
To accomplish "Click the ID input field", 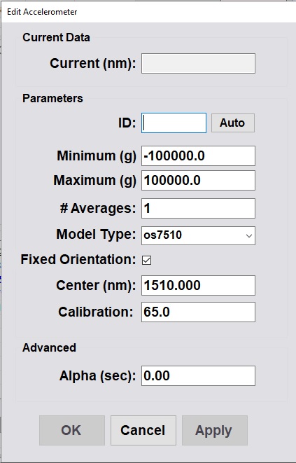I will (174, 123).
